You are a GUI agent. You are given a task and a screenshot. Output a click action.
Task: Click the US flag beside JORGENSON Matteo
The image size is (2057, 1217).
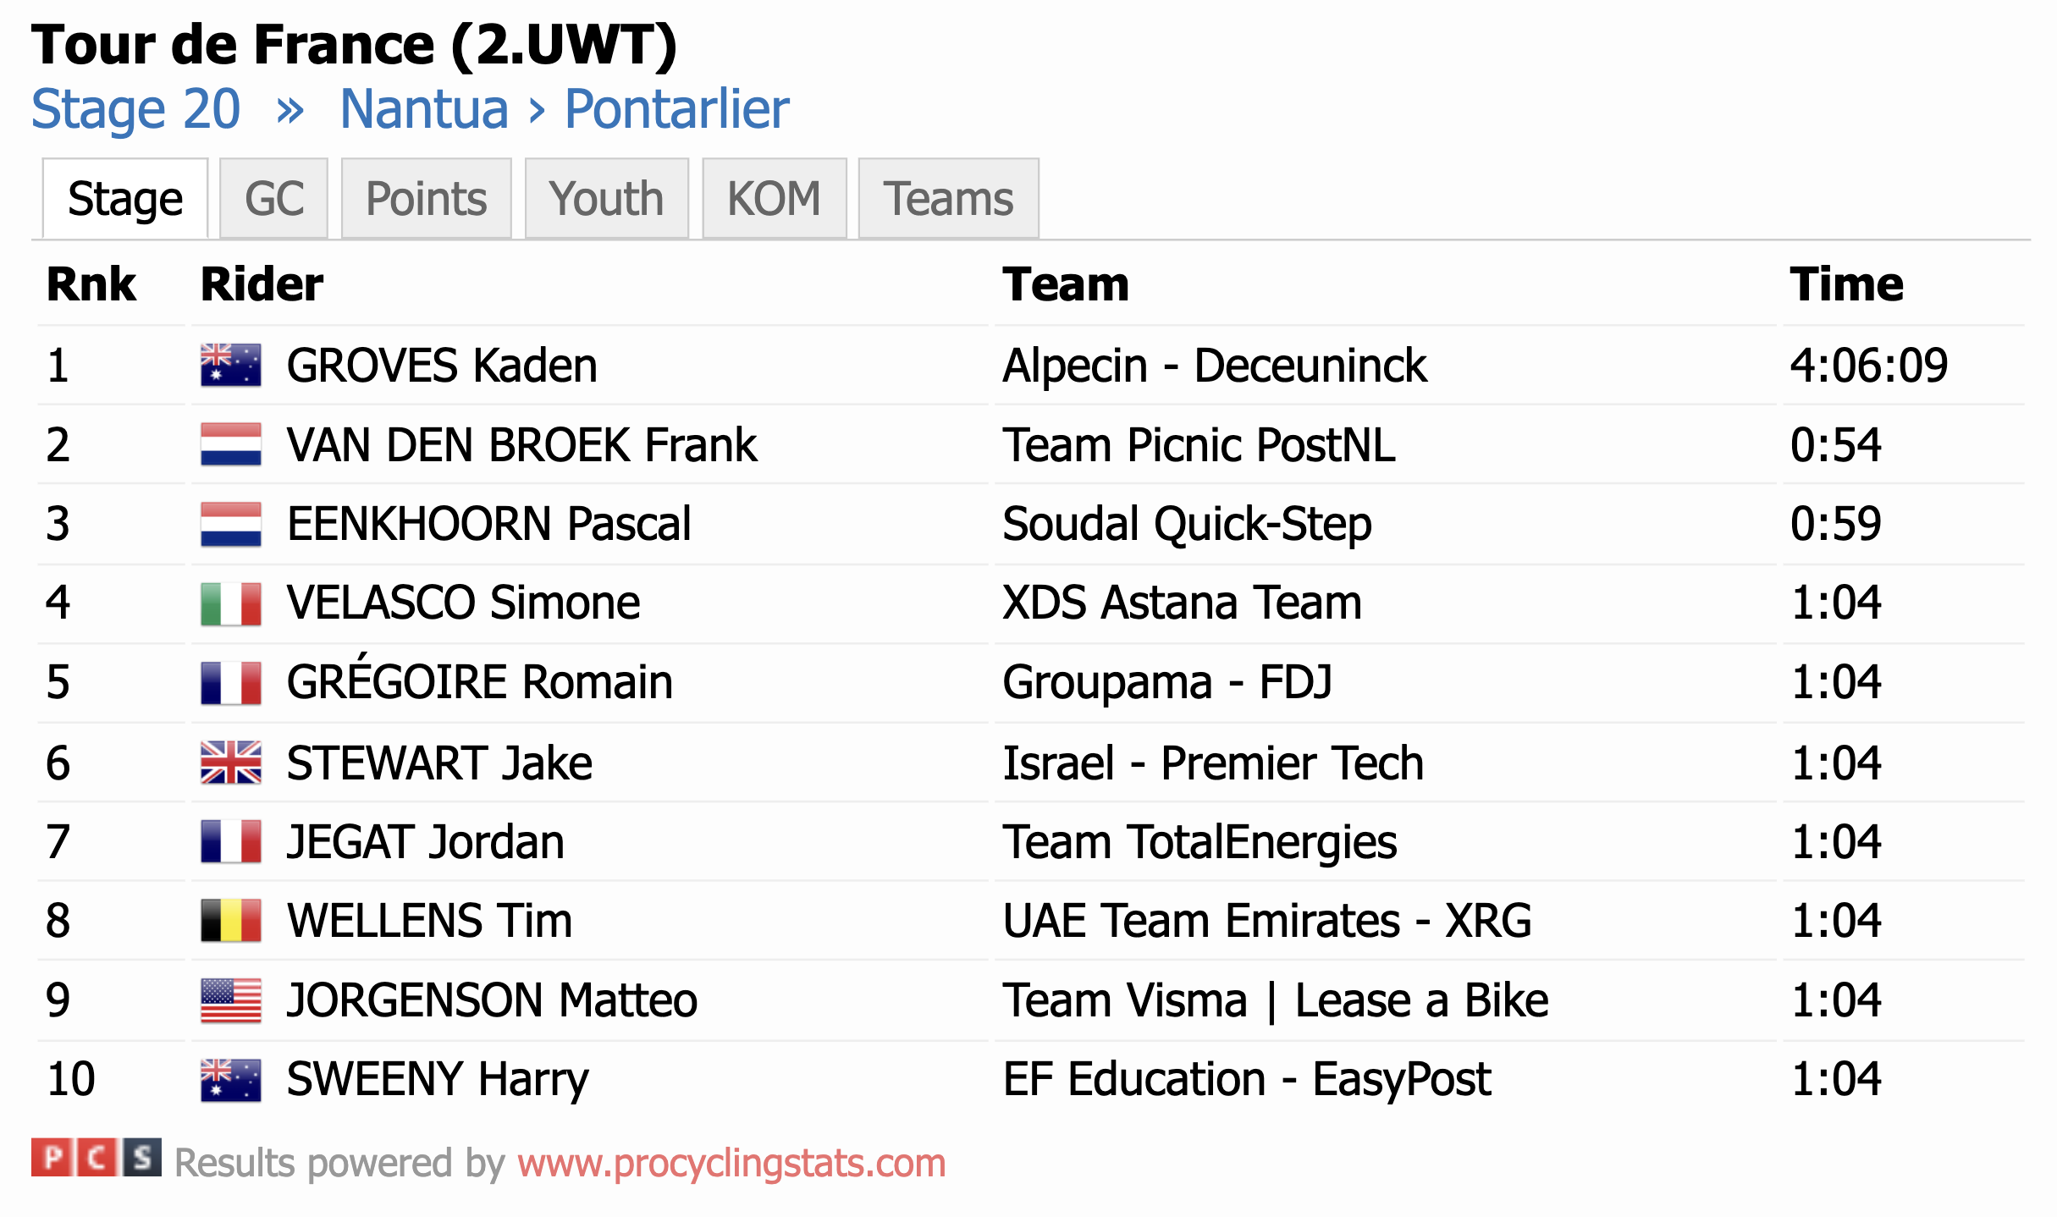pyautogui.click(x=230, y=1000)
